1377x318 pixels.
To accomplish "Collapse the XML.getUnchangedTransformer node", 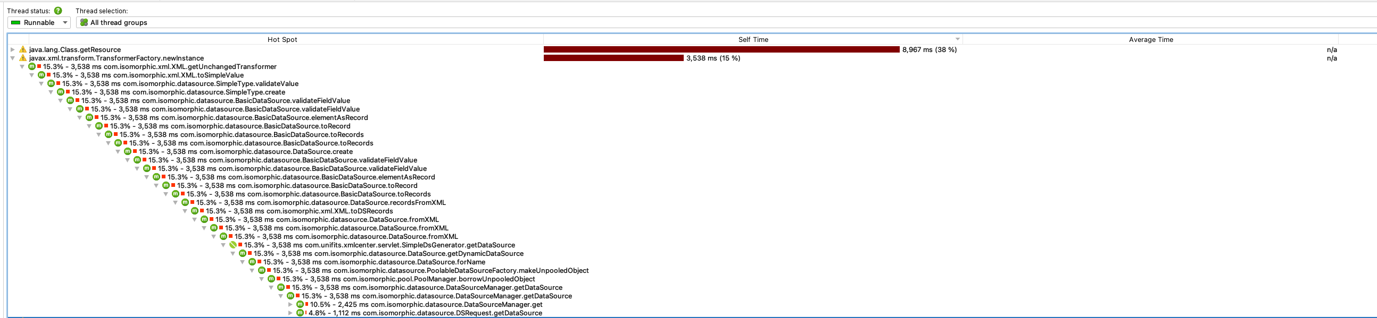I will [22, 67].
